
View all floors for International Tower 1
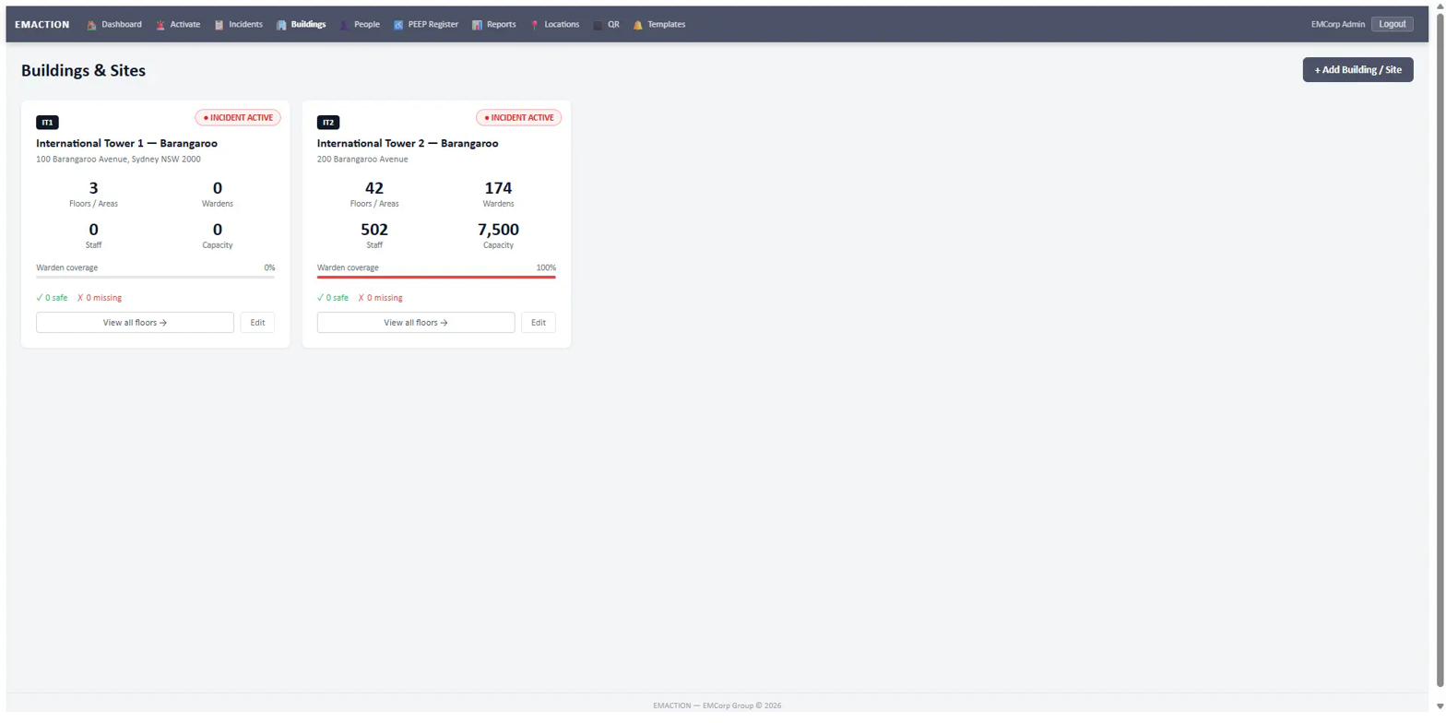point(135,323)
